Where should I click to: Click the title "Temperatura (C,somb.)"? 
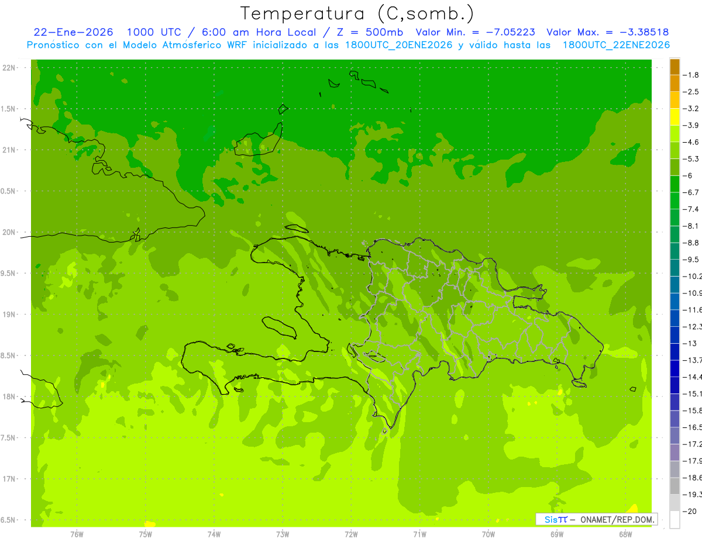[x=357, y=13]
